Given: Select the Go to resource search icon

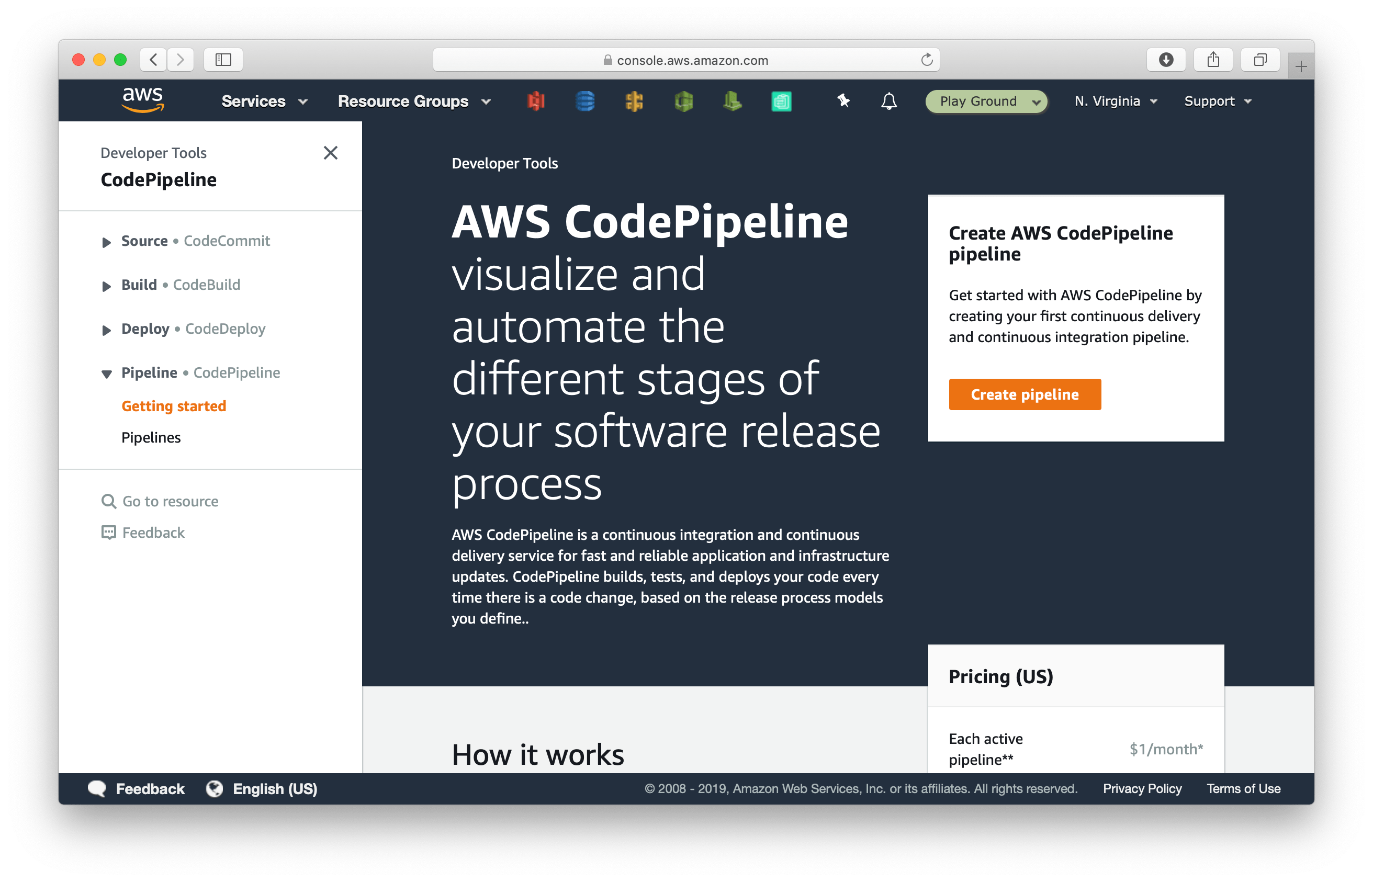Looking at the screenshot, I should pos(108,501).
